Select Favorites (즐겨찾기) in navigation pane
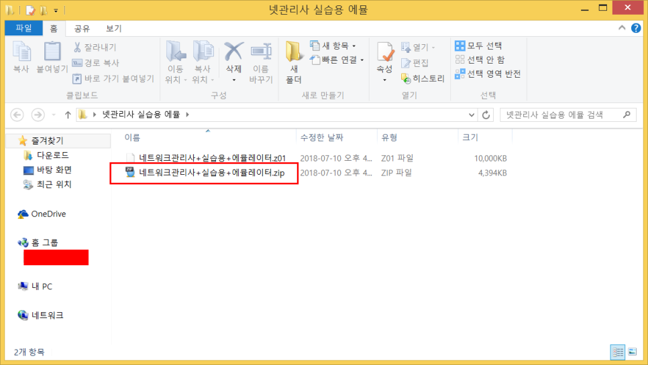 (58, 141)
